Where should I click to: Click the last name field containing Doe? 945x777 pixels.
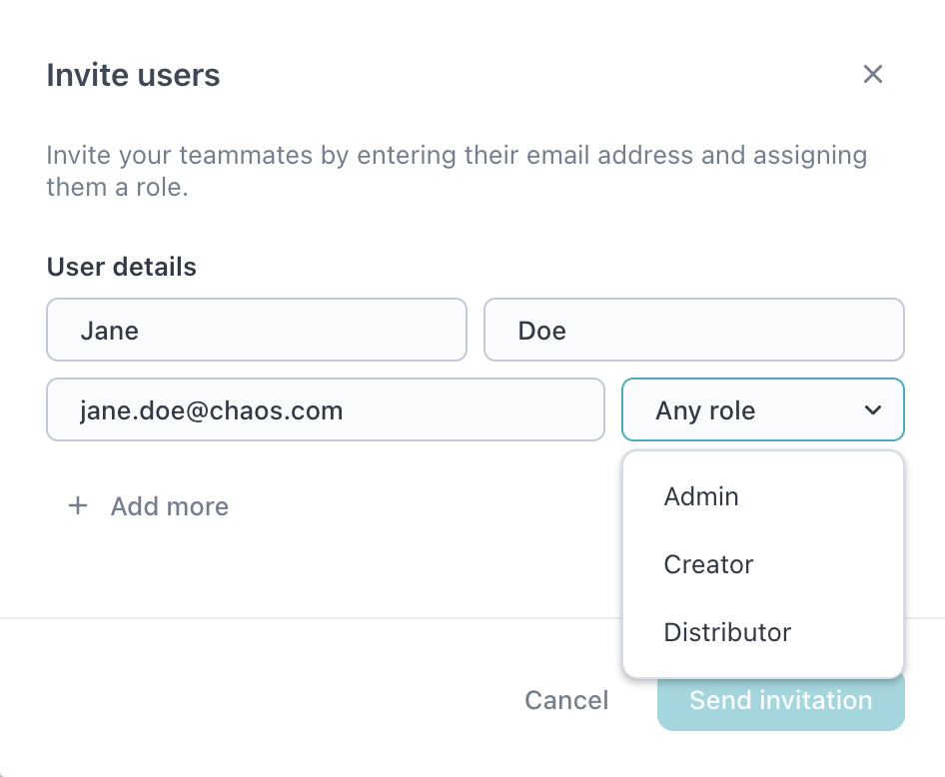(x=693, y=331)
